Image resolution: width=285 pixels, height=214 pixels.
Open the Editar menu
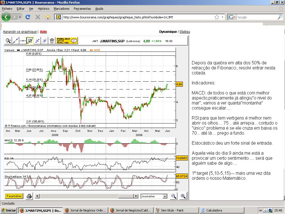pos(21,9)
